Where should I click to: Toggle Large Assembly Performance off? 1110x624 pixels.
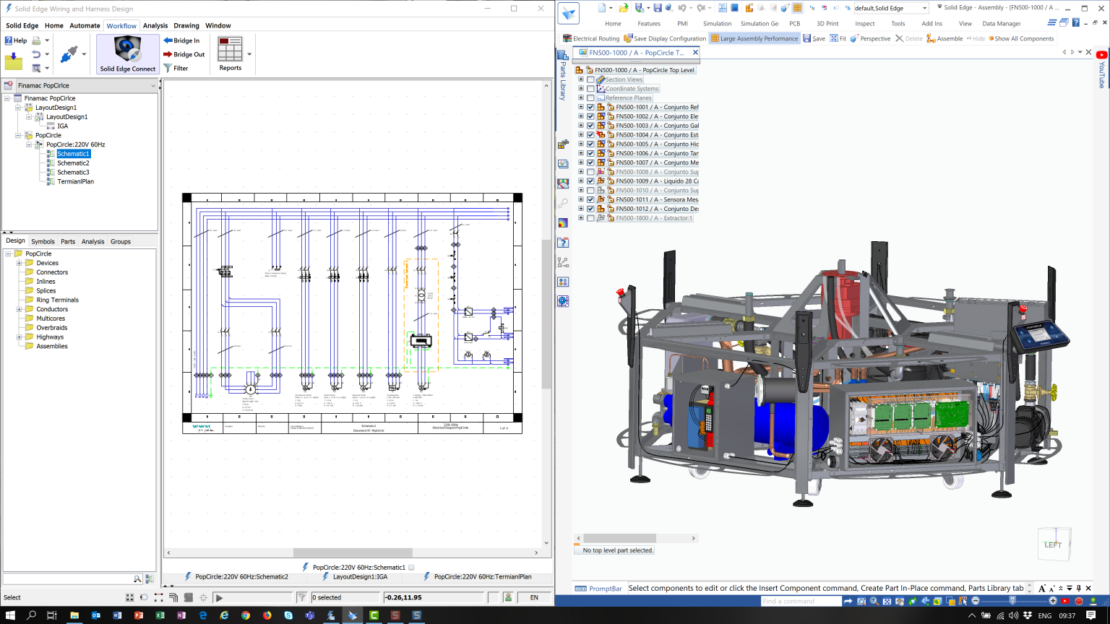point(754,38)
